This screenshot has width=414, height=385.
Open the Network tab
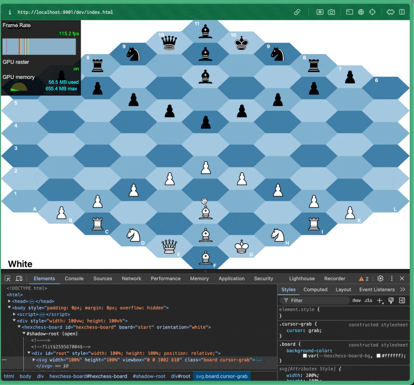click(131, 278)
